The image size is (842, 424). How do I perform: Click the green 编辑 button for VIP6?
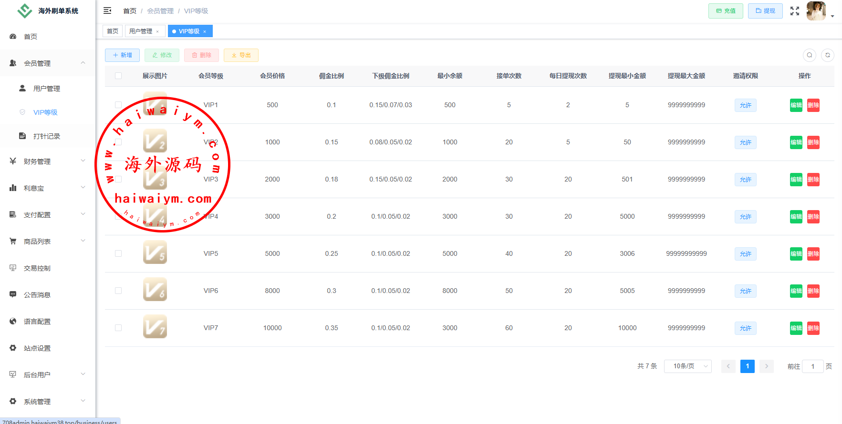pos(796,291)
